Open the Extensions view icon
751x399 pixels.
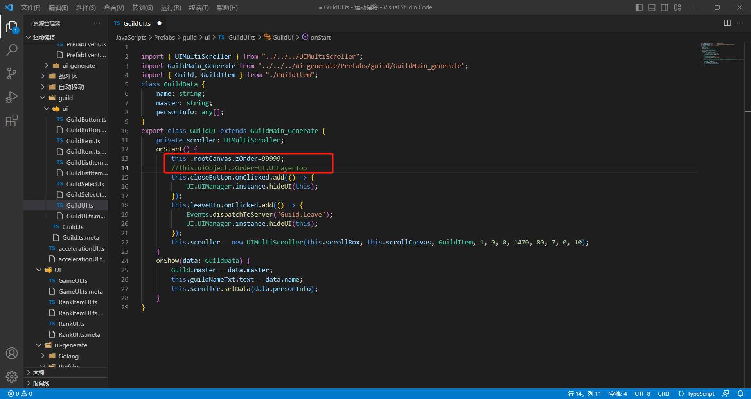click(x=12, y=120)
